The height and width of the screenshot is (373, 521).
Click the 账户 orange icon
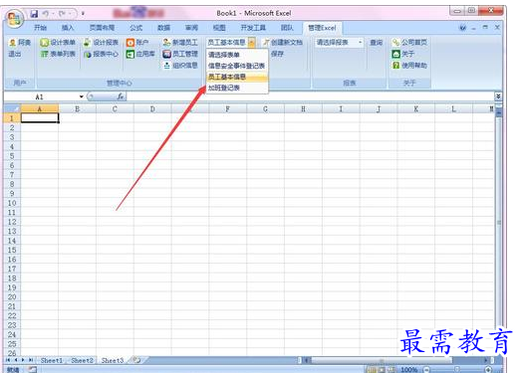[x=130, y=43]
